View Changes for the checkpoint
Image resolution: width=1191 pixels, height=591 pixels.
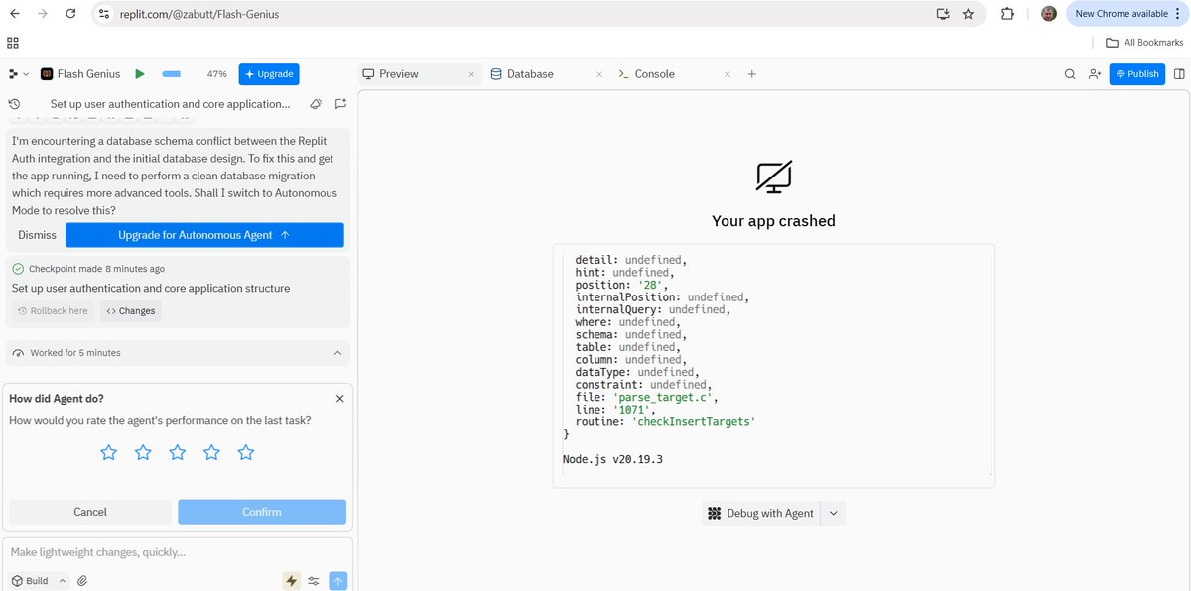(130, 311)
